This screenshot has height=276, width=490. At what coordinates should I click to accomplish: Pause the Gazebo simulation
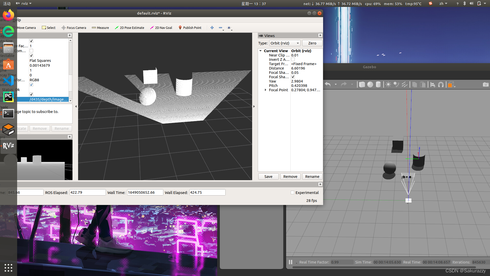[290, 262]
